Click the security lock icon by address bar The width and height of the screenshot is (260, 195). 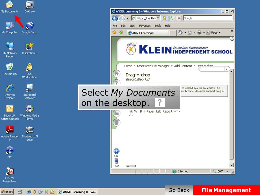click(x=164, y=18)
